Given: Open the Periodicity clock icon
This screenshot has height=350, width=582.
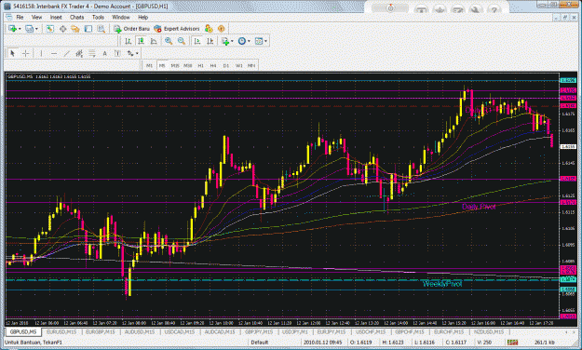Looking at the screenshot, I should point(242,41).
